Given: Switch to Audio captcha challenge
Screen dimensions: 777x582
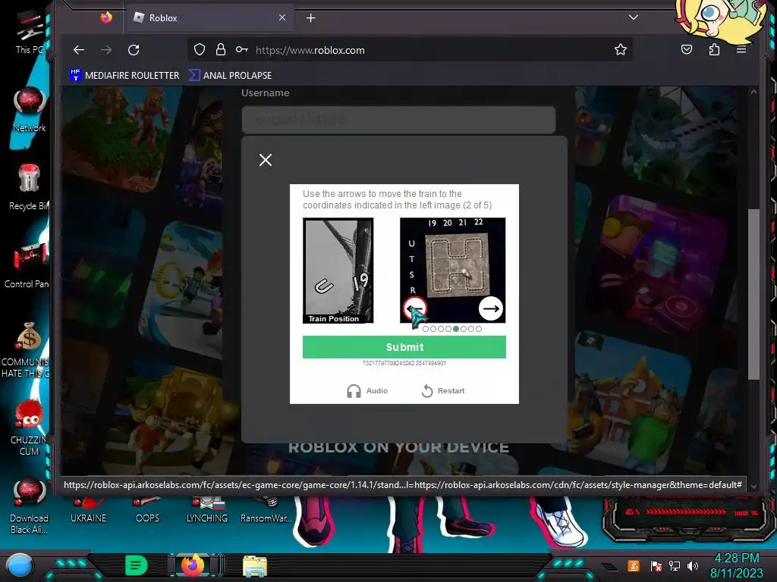Looking at the screenshot, I should (x=367, y=391).
